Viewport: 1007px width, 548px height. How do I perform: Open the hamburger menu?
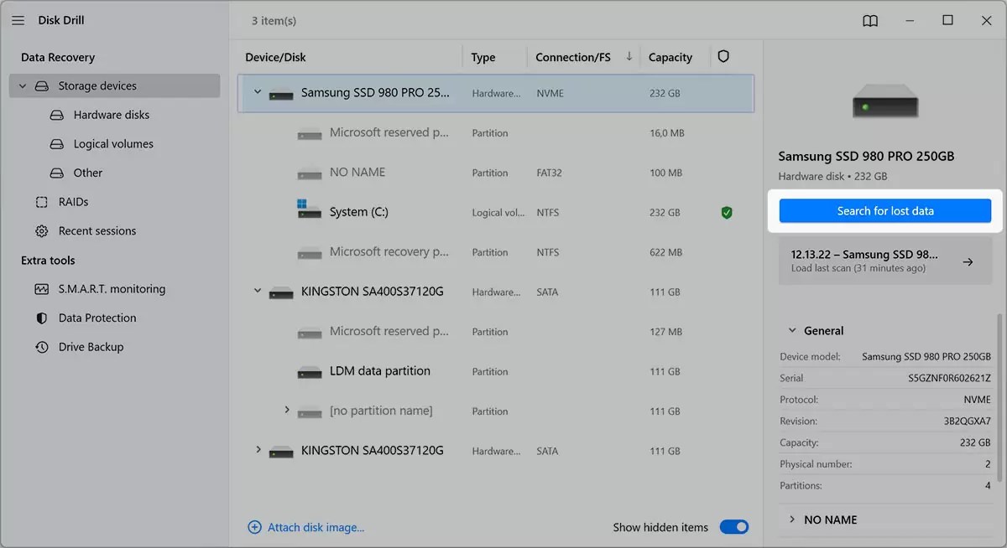18,20
